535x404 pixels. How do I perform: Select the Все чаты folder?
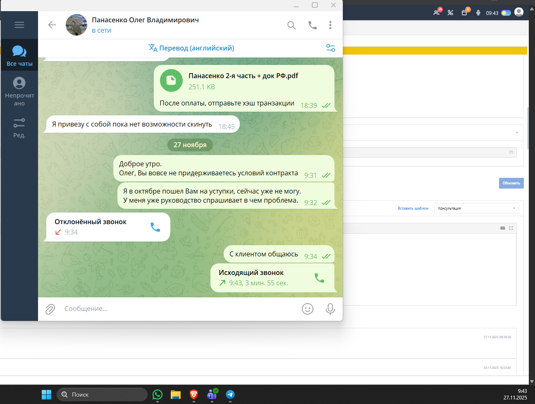click(x=19, y=55)
